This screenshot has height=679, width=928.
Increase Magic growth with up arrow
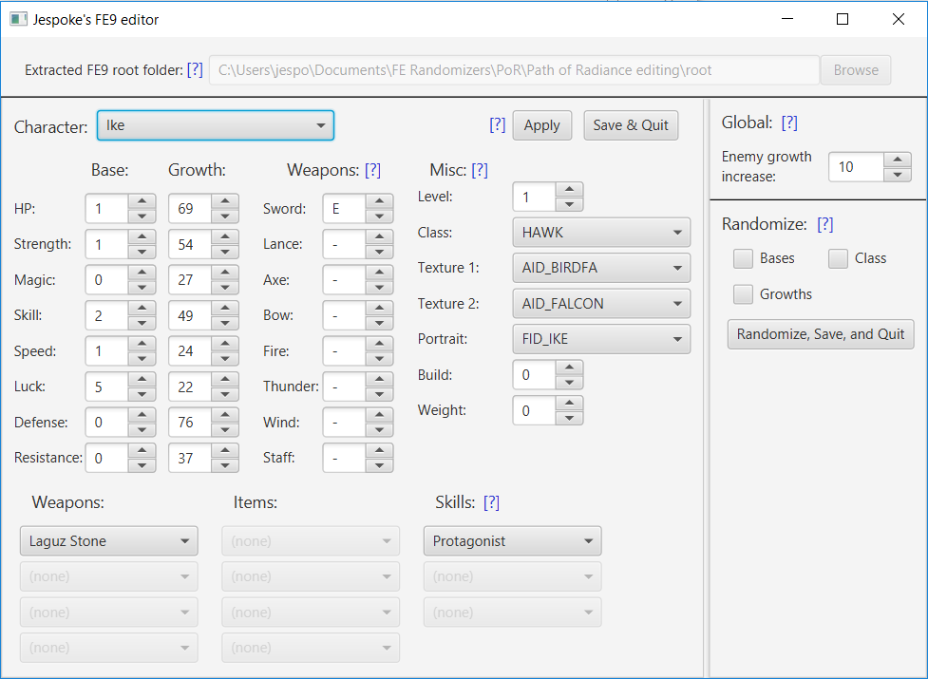[x=225, y=272]
